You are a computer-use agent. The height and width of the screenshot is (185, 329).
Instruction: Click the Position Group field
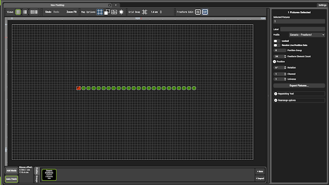tap(280, 50)
